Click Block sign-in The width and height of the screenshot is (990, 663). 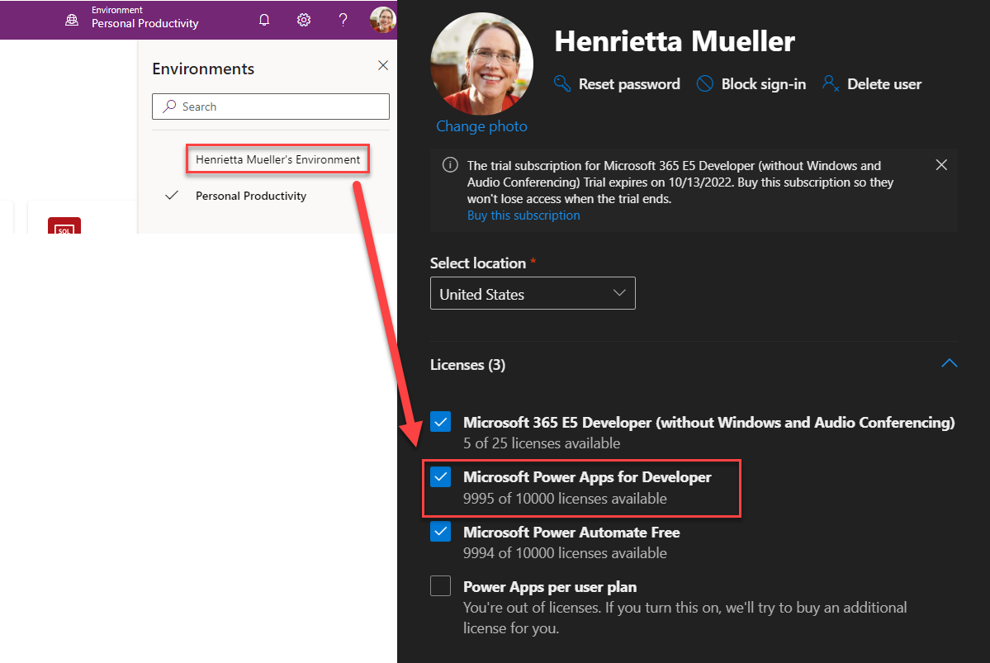751,84
